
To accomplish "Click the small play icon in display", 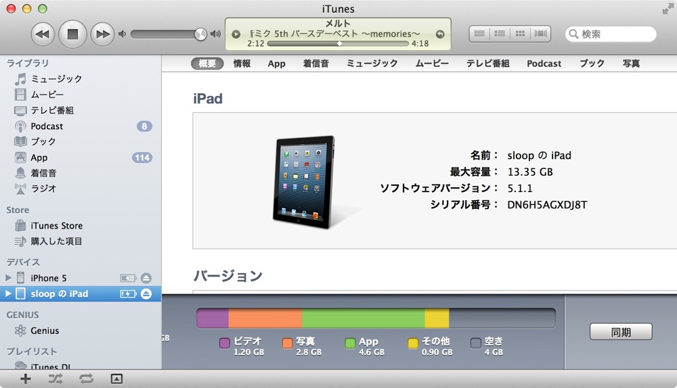I will coord(236,34).
